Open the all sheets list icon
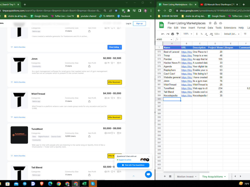This screenshot has width=250, height=187. click(x=170, y=176)
